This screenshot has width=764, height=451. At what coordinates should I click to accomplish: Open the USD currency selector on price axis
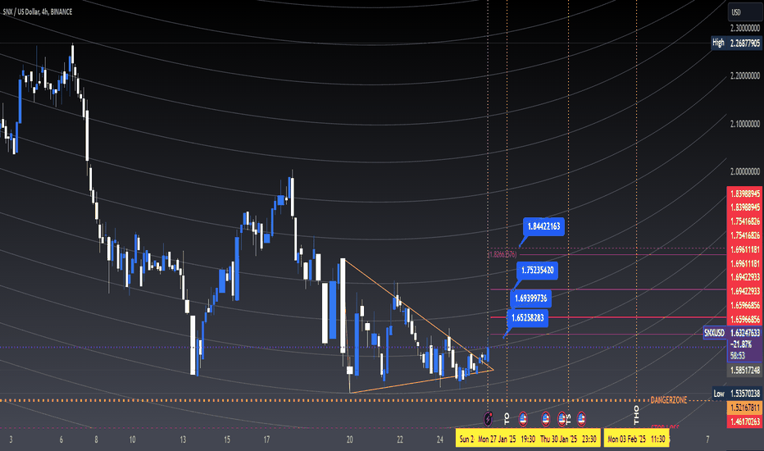(744, 12)
